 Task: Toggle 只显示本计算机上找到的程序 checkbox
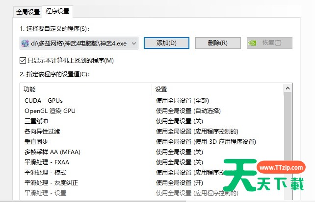[23, 60]
